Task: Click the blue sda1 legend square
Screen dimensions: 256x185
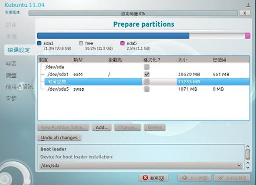Action: (39, 43)
